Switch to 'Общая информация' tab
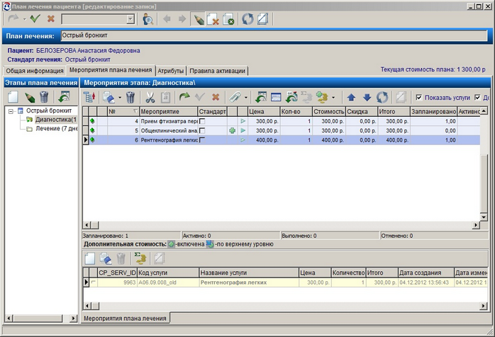 point(35,71)
